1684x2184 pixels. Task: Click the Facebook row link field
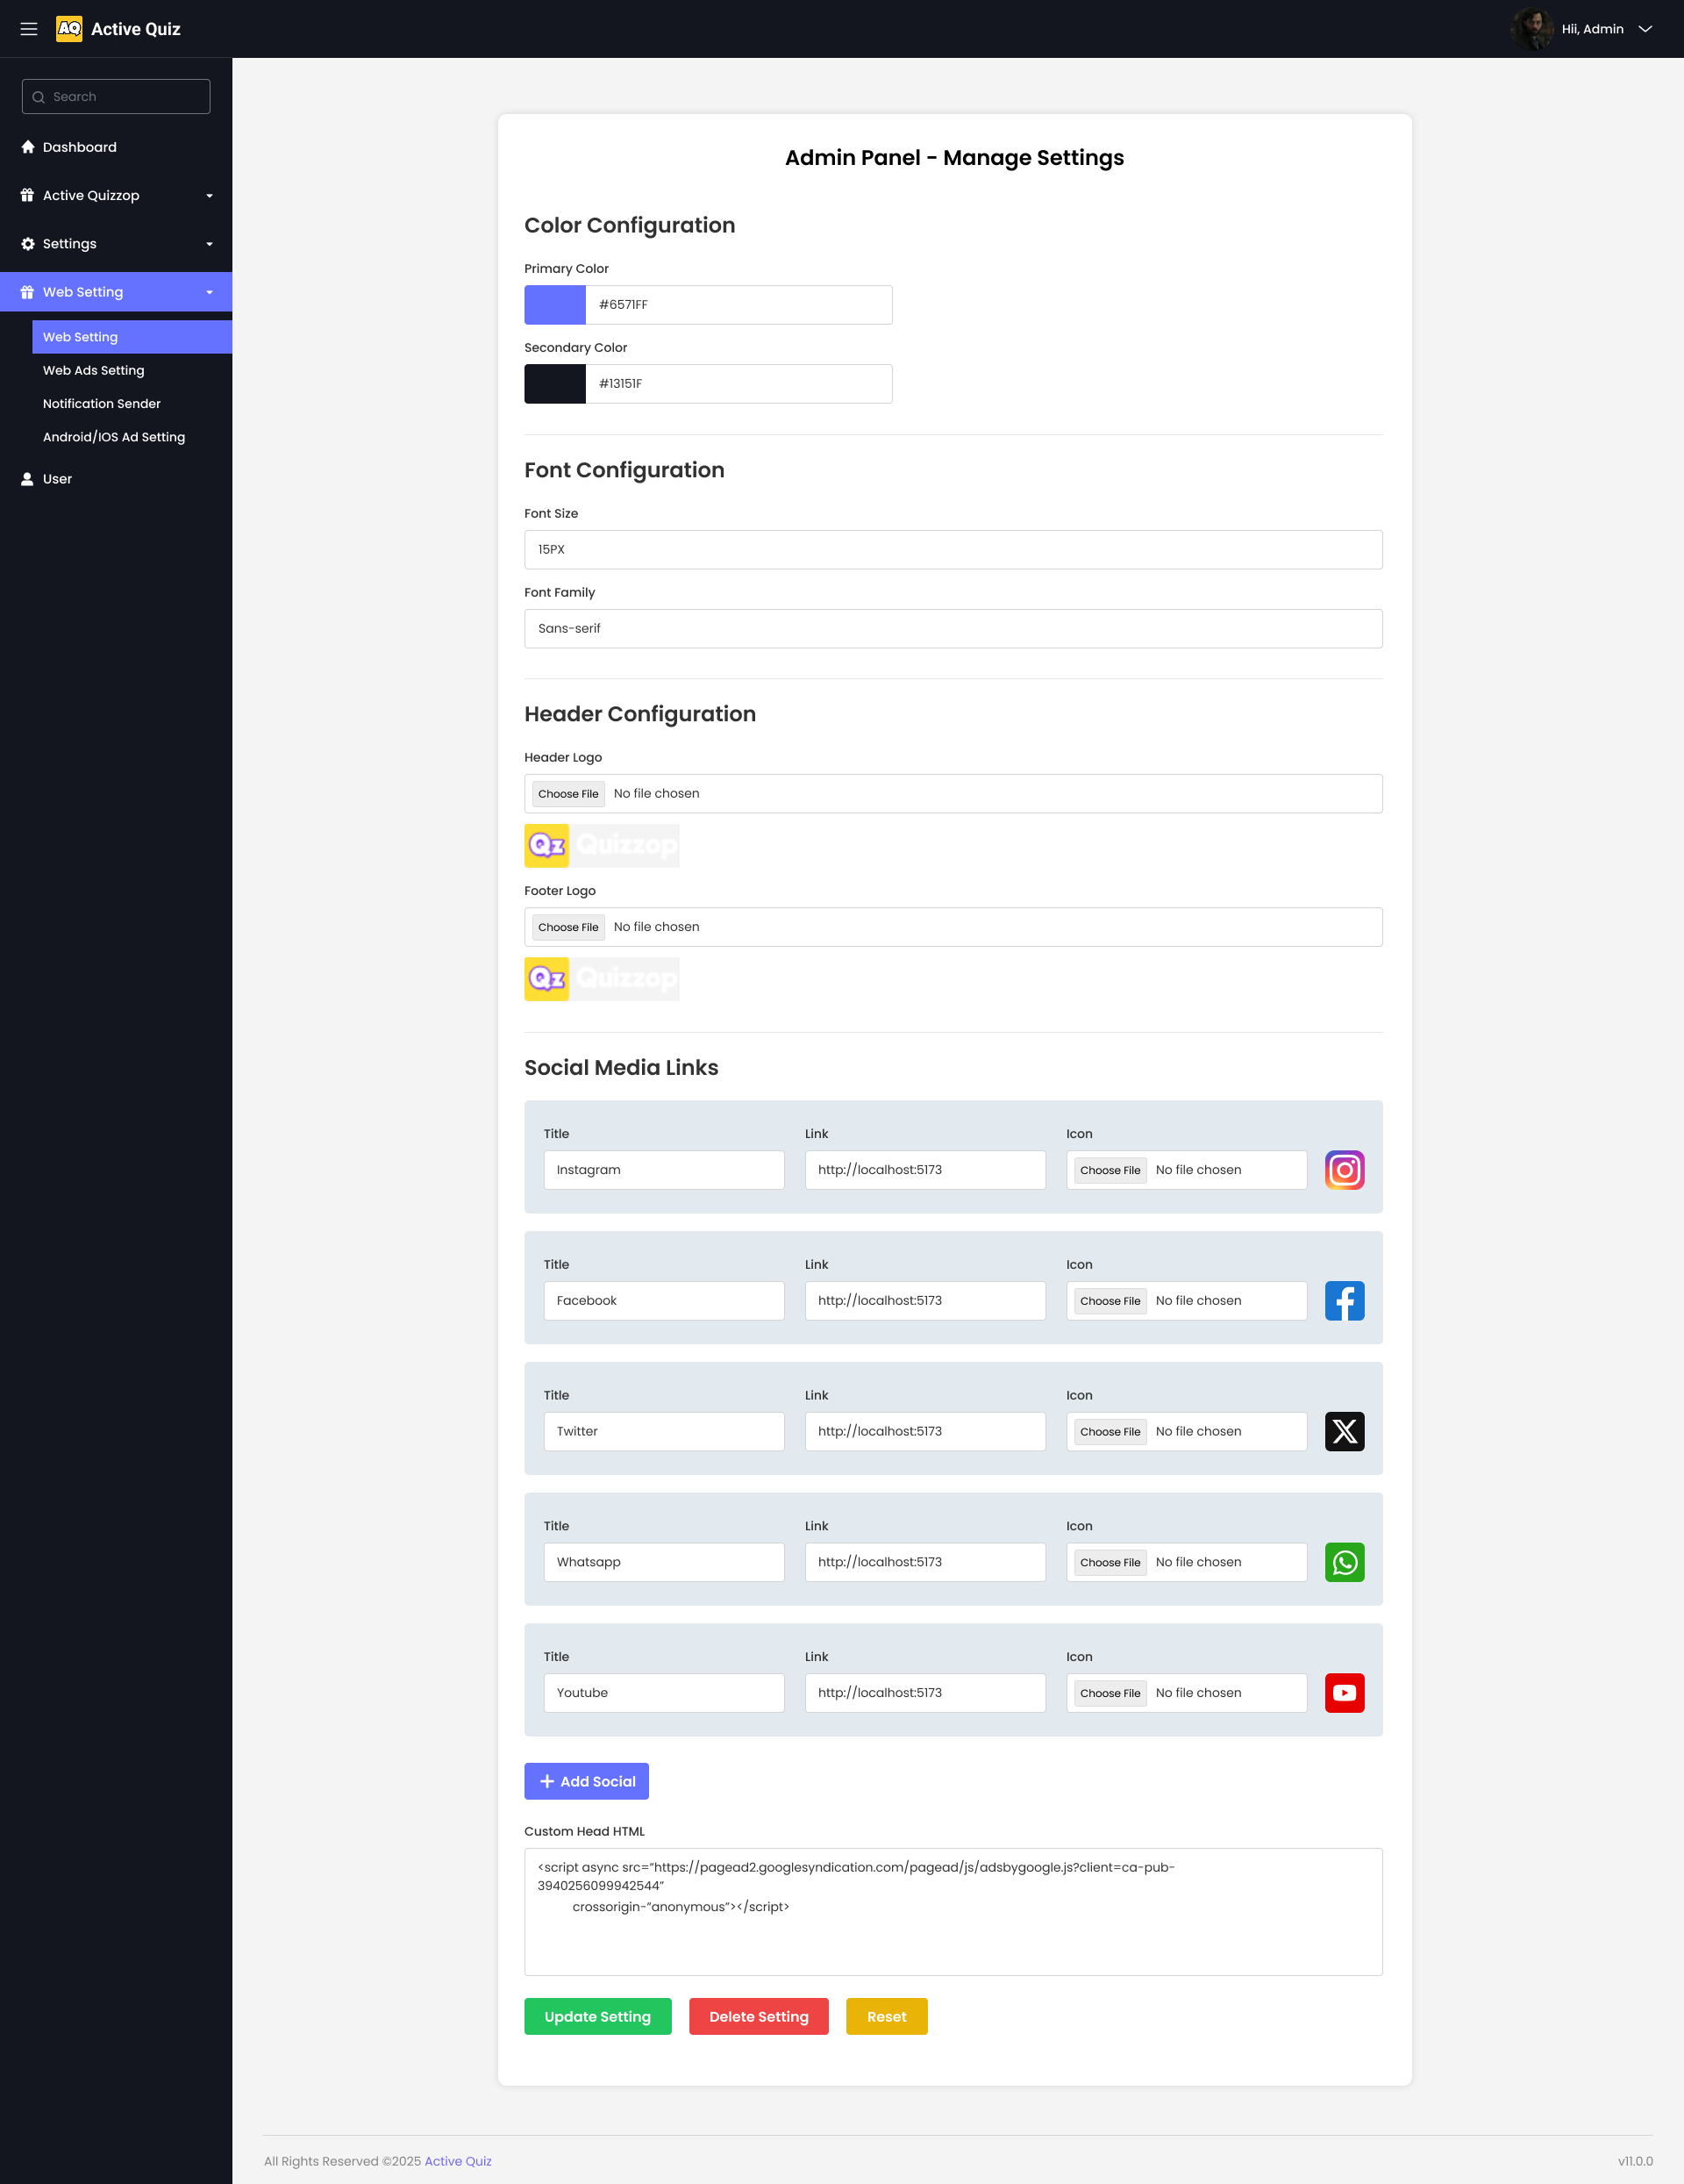(925, 1301)
